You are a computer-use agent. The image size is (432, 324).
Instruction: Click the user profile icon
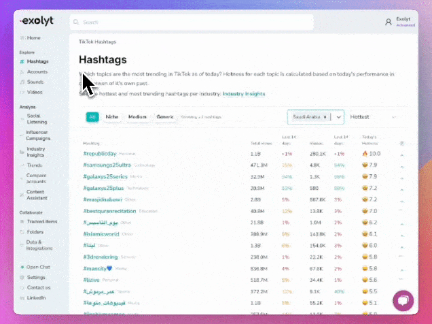(x=389, y=22)
